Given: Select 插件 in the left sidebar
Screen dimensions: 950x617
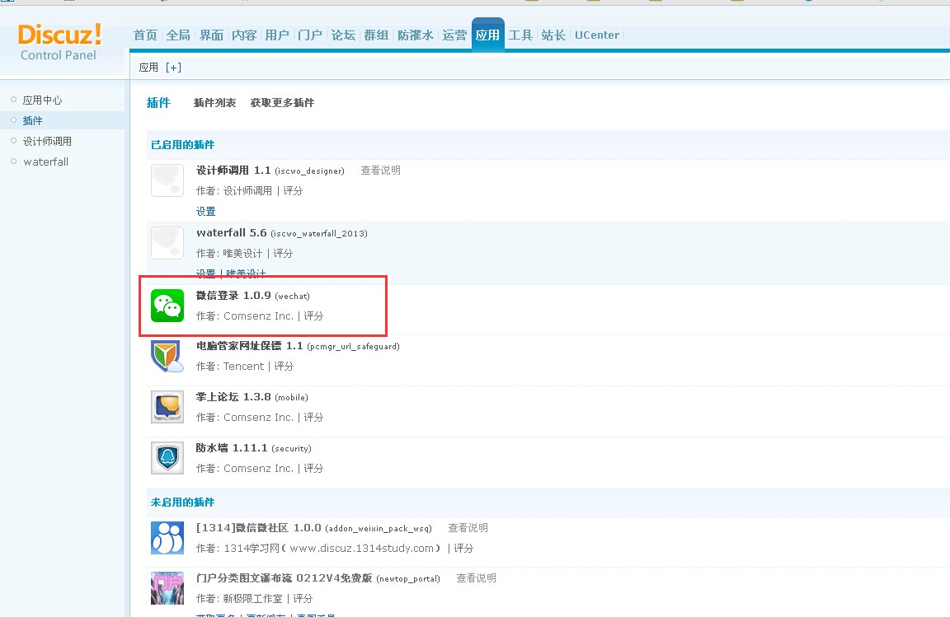Looking at the screenshot, I should pyautogui.click(x=33, y=120).
